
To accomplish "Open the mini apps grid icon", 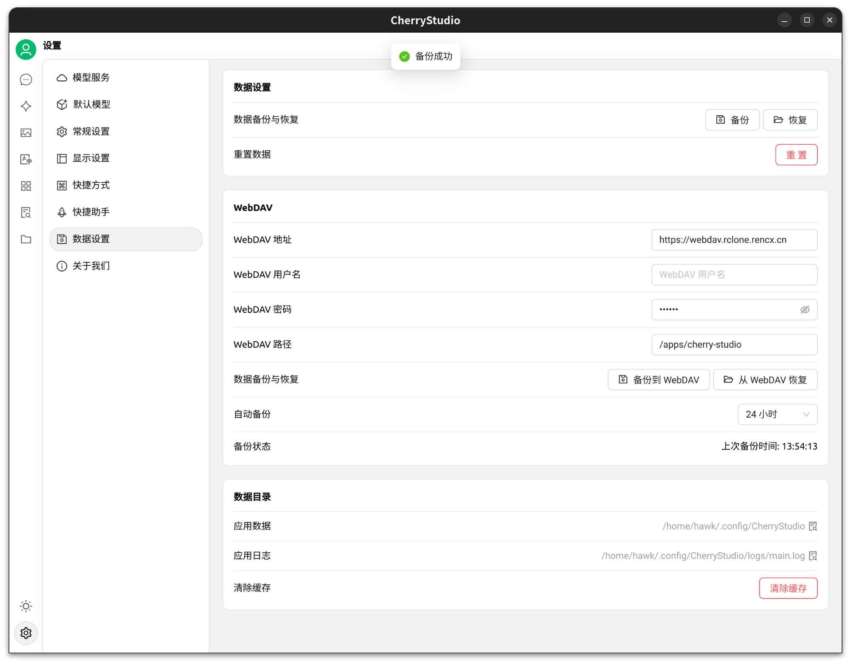I will click(26, 186).
